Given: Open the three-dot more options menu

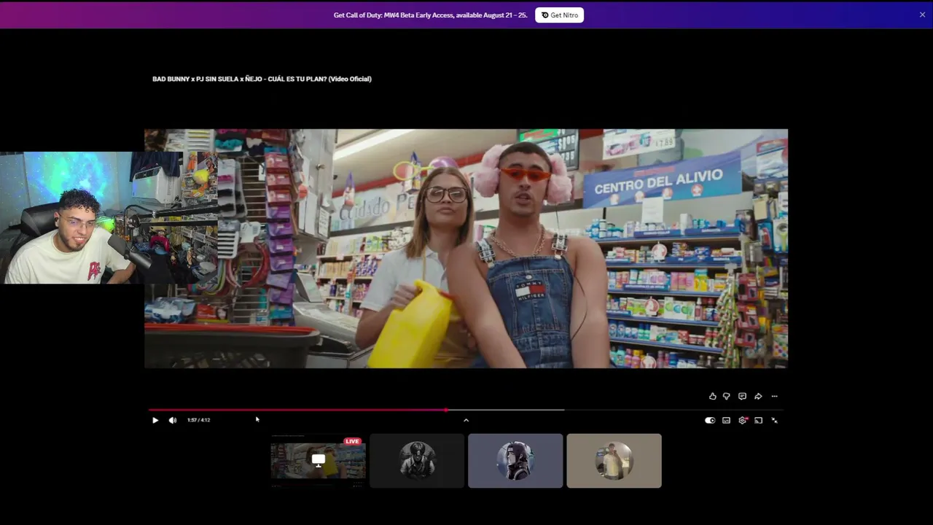Looking at the screenshot, I should tap(774, 396).
